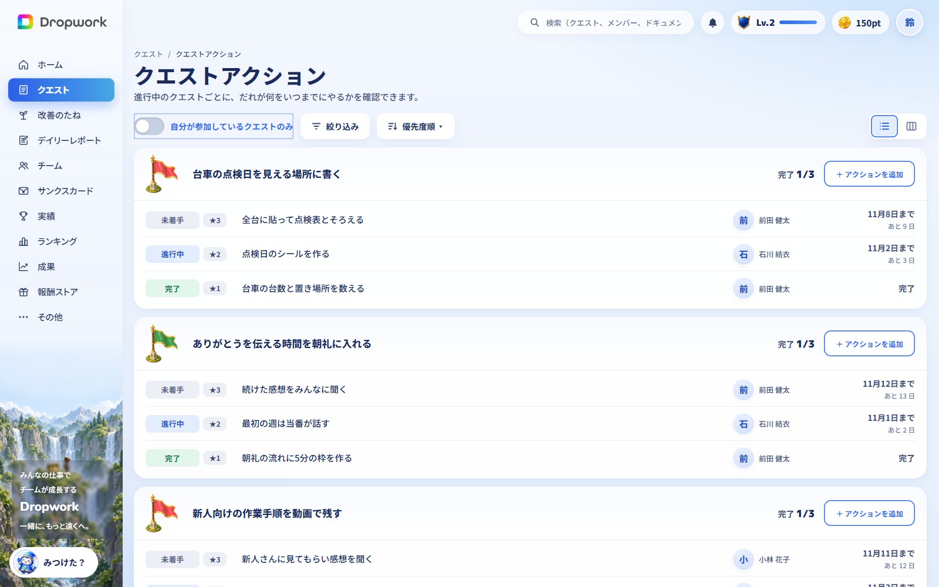Add action to ありがとうを伝える quest
This screenshot has width=939, height=587.
click(x=869, y=343)
